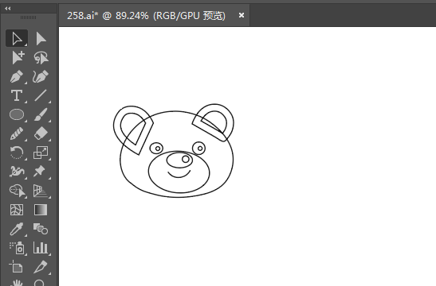Activate the Eyedropper tool

point(17,229)
